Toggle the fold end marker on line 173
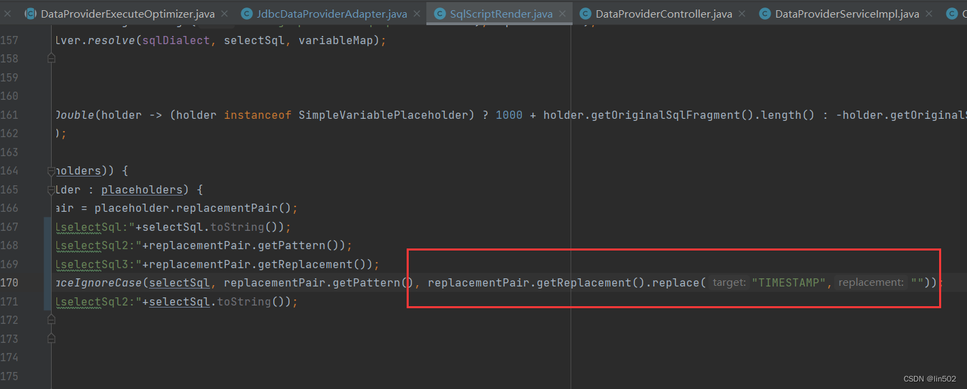This screenshot has width=967, height=389. [51, 337]
